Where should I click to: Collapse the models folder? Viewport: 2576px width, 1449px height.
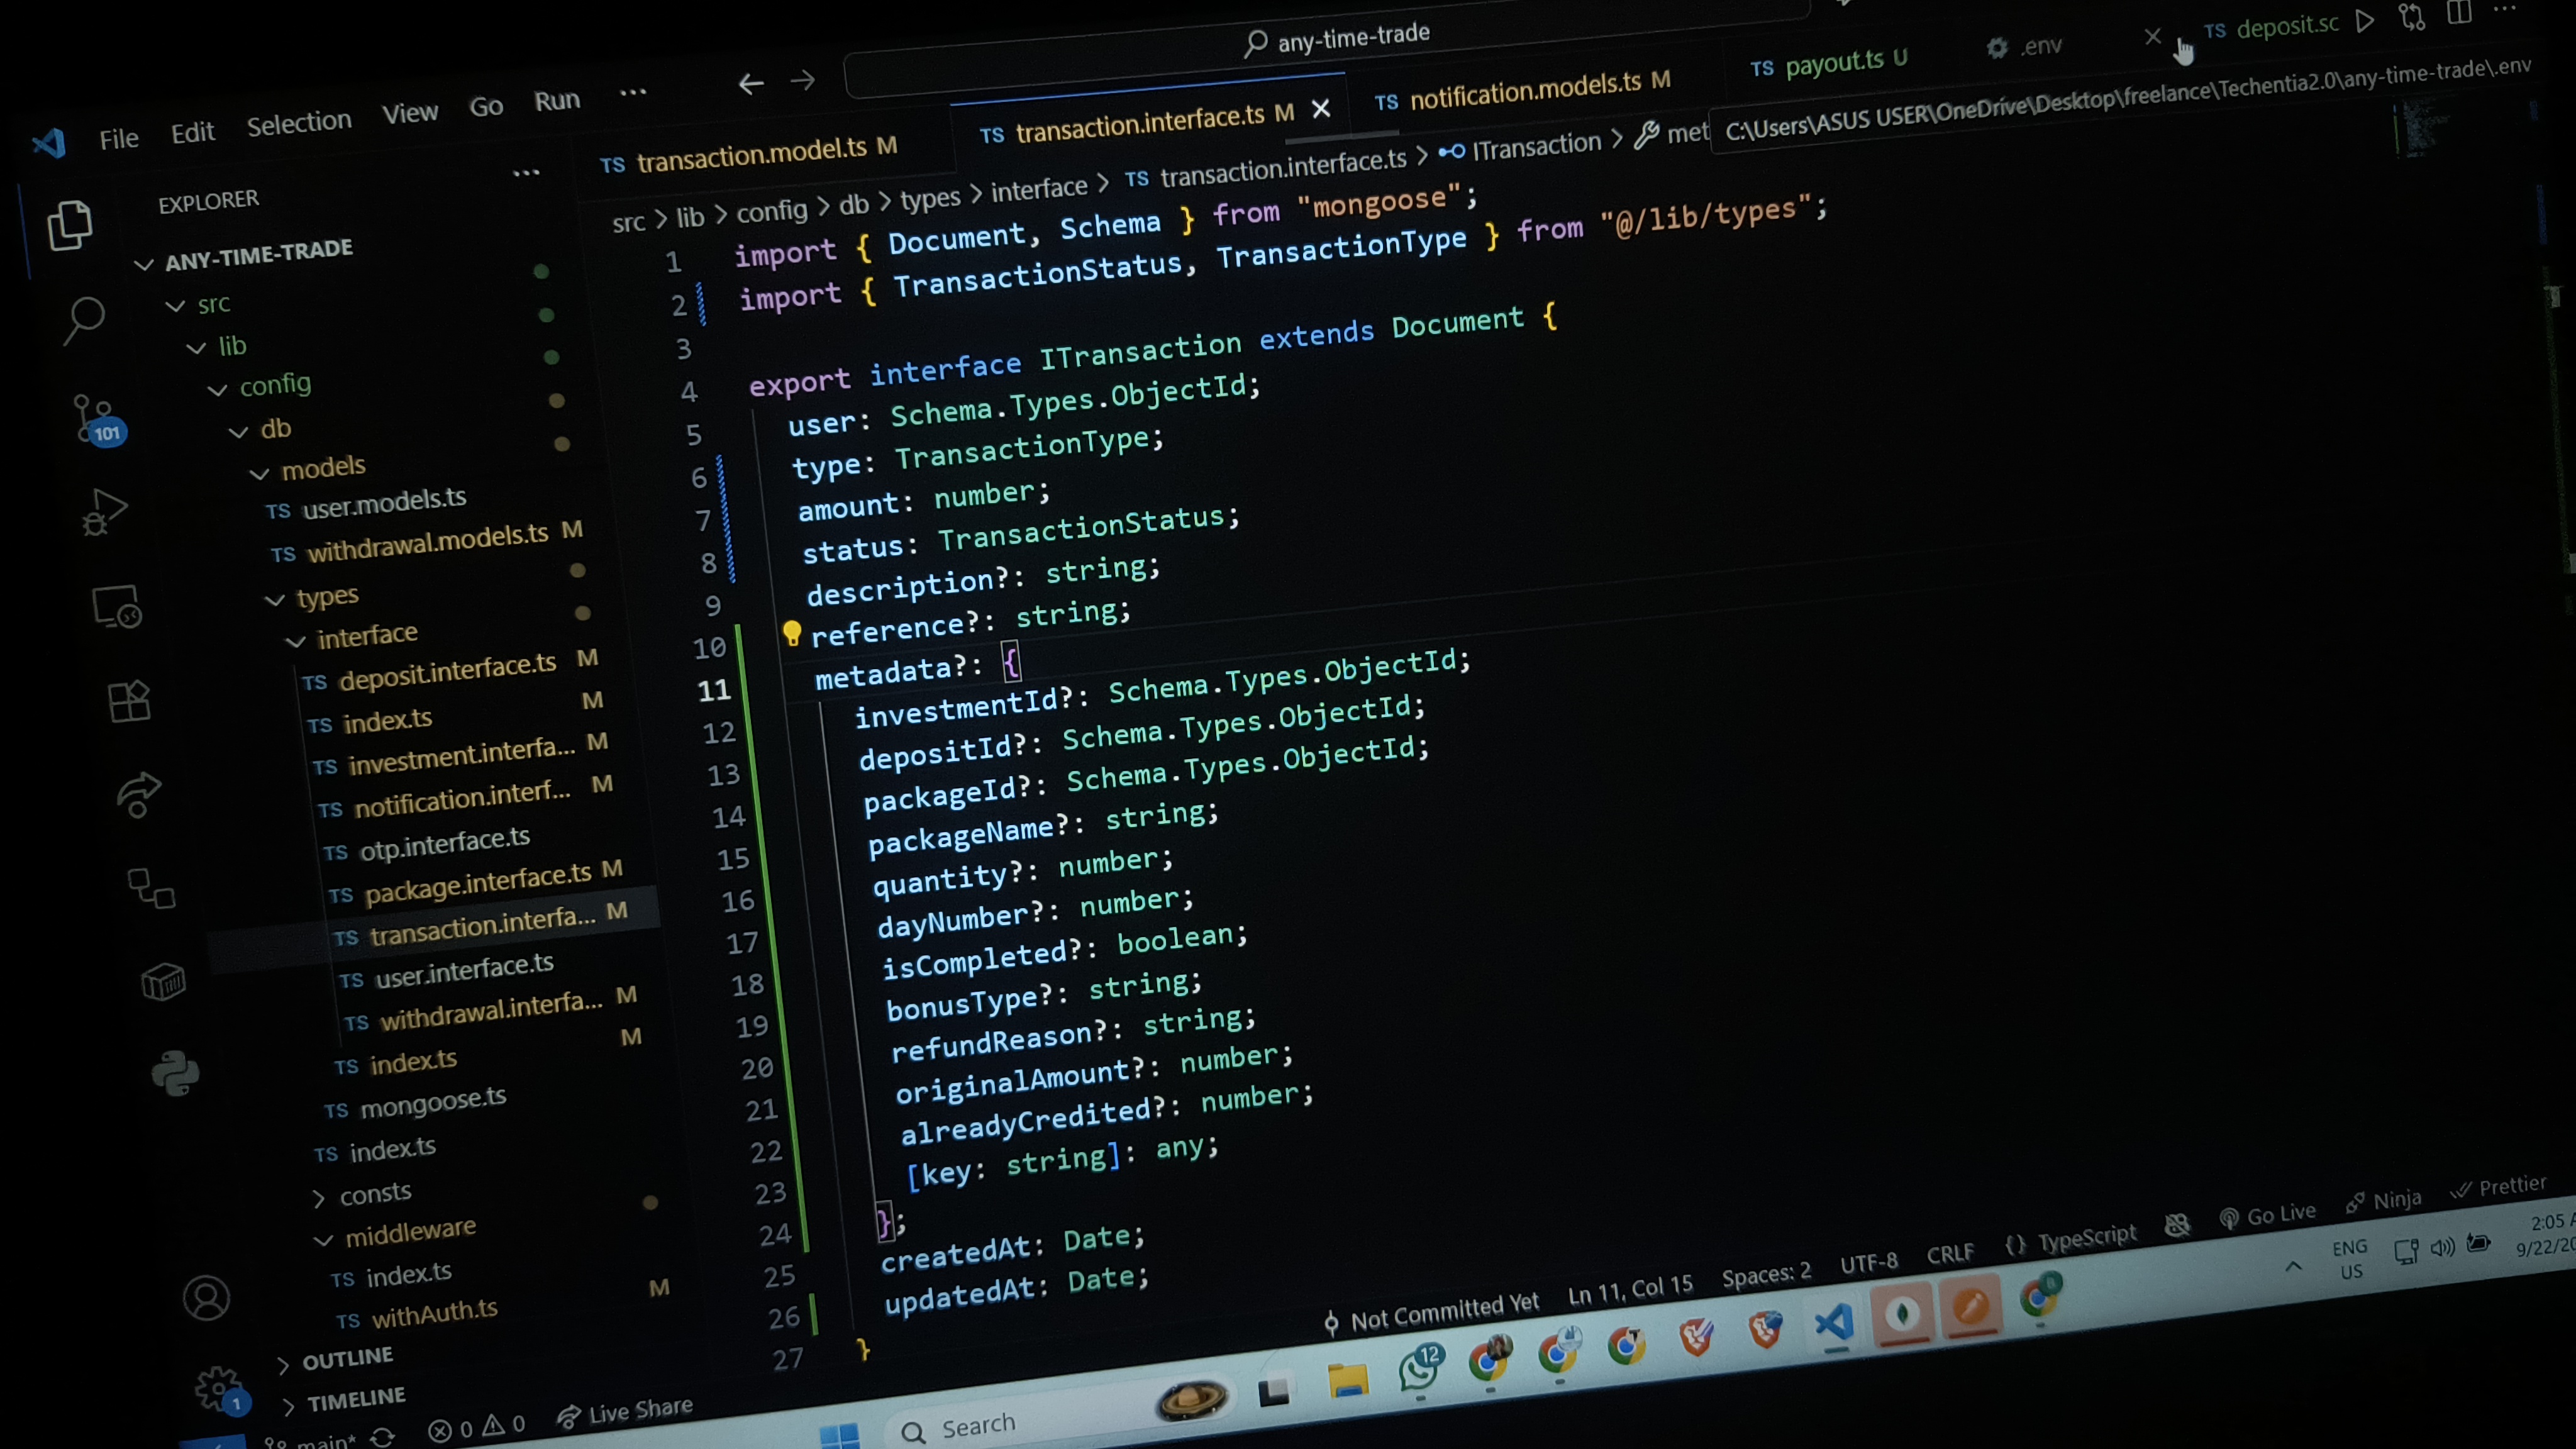(322, 467)
